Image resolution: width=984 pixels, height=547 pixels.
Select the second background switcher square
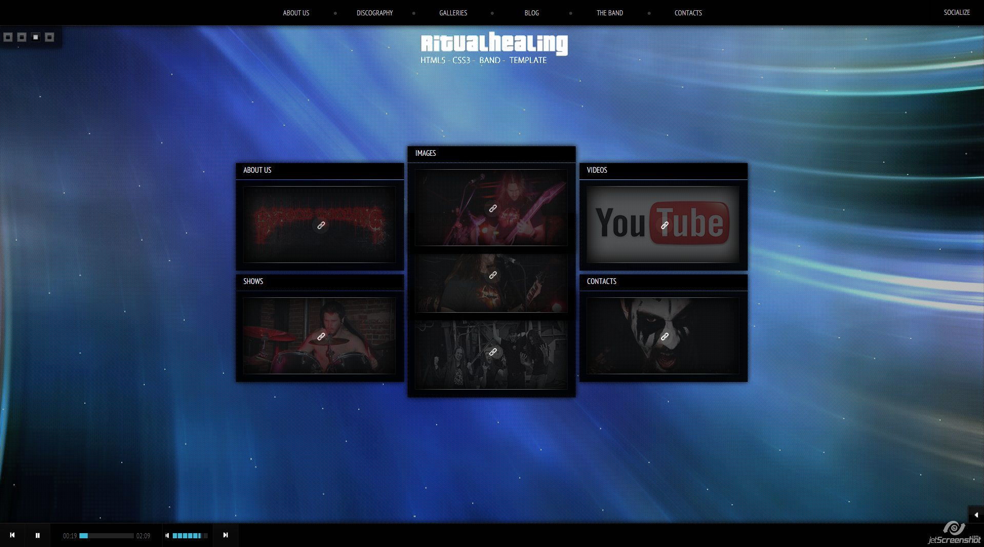pos(22,37)
